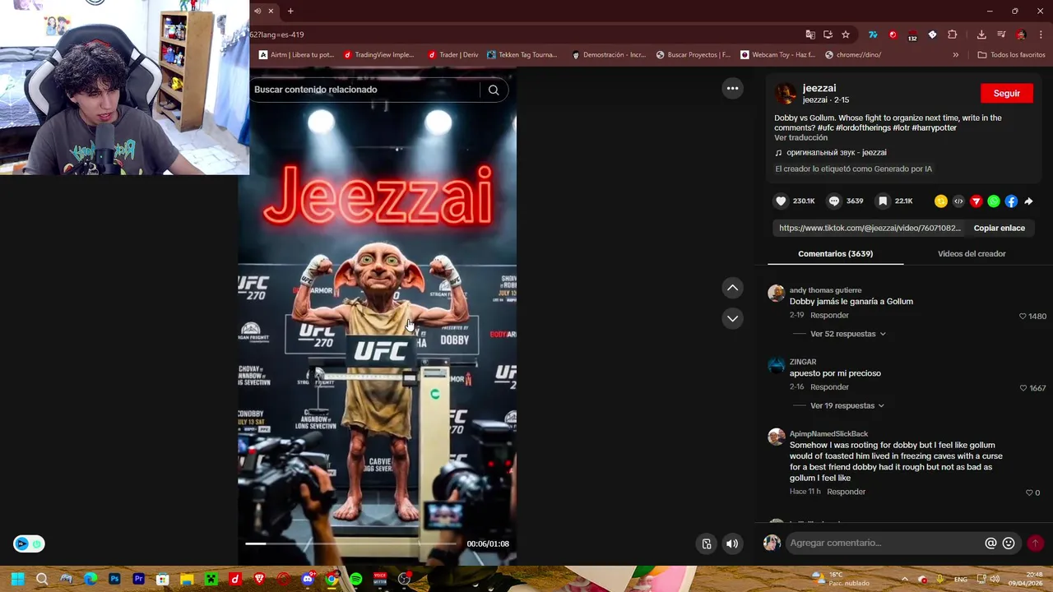Image resolution: width=1053 pixels, height=592 pixels.
Task: Insert a mention with the @ icon
Action: (990, 543)
